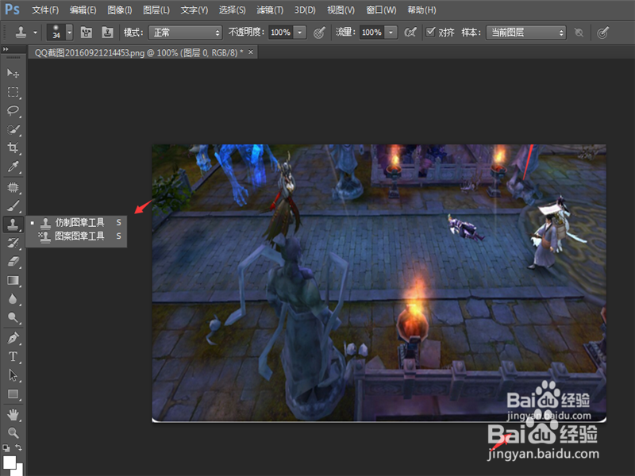Open the 3D(D) menu
The width and height of the screenshot is (635, 476).
(x=305, y=10)
